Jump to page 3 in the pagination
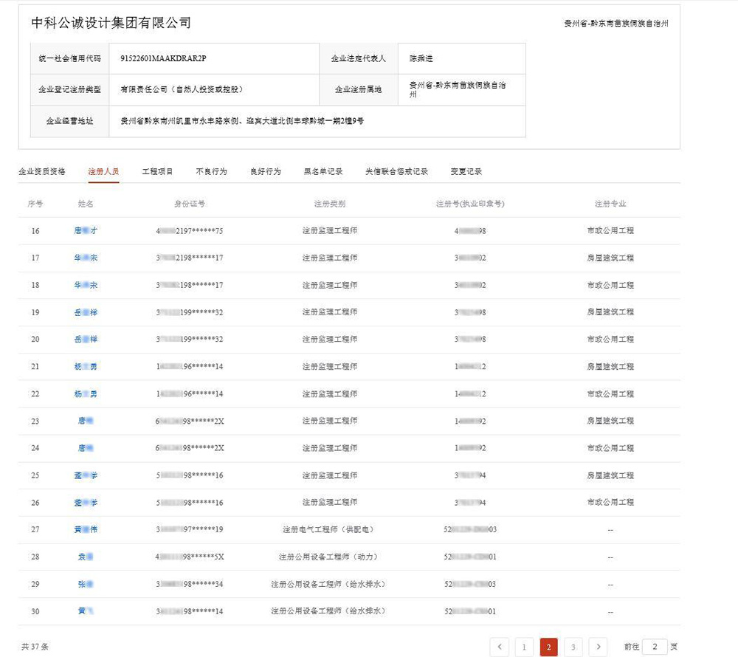This screenshot has width=738, height=657. [x=573, y=647]
